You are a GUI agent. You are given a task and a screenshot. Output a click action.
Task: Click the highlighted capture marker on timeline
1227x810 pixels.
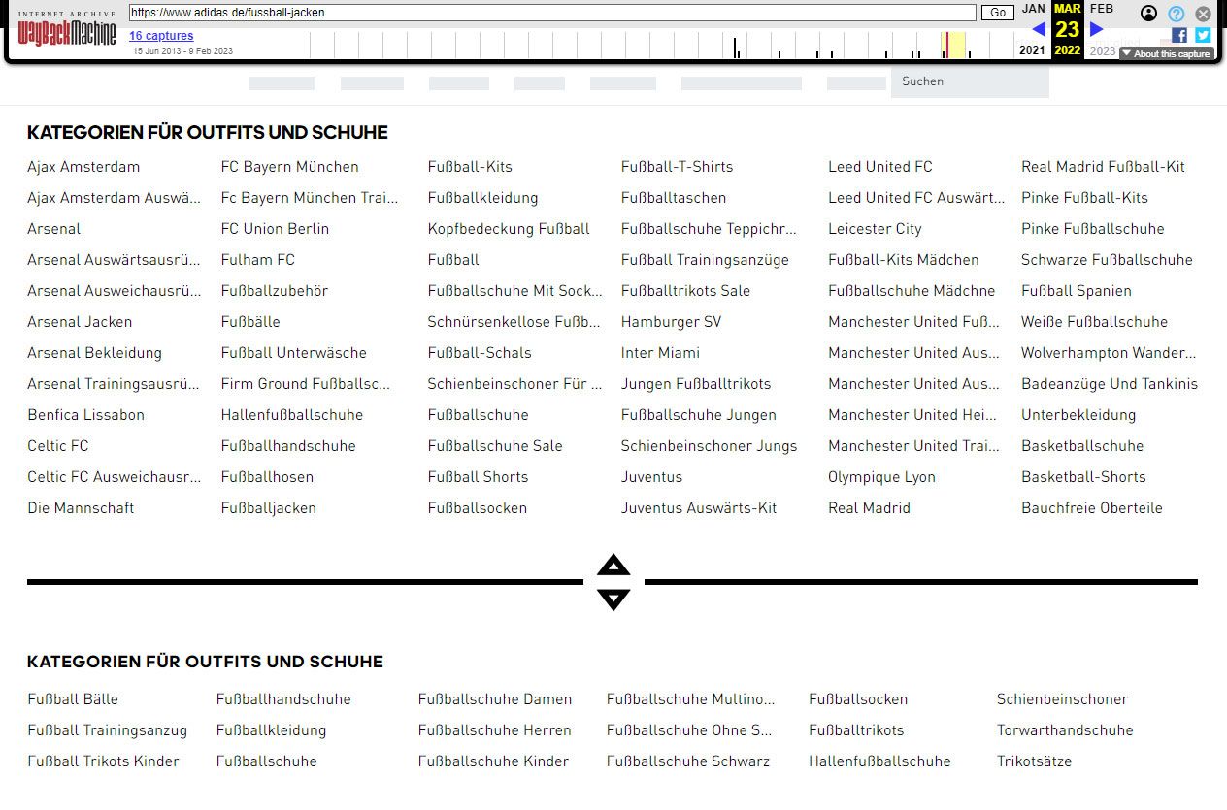point(947,46)
